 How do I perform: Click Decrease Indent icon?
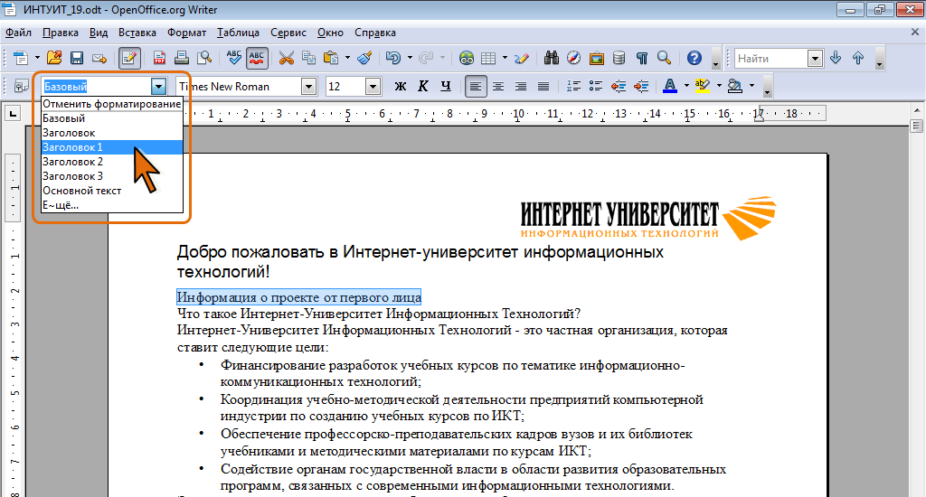coord(619,86)
